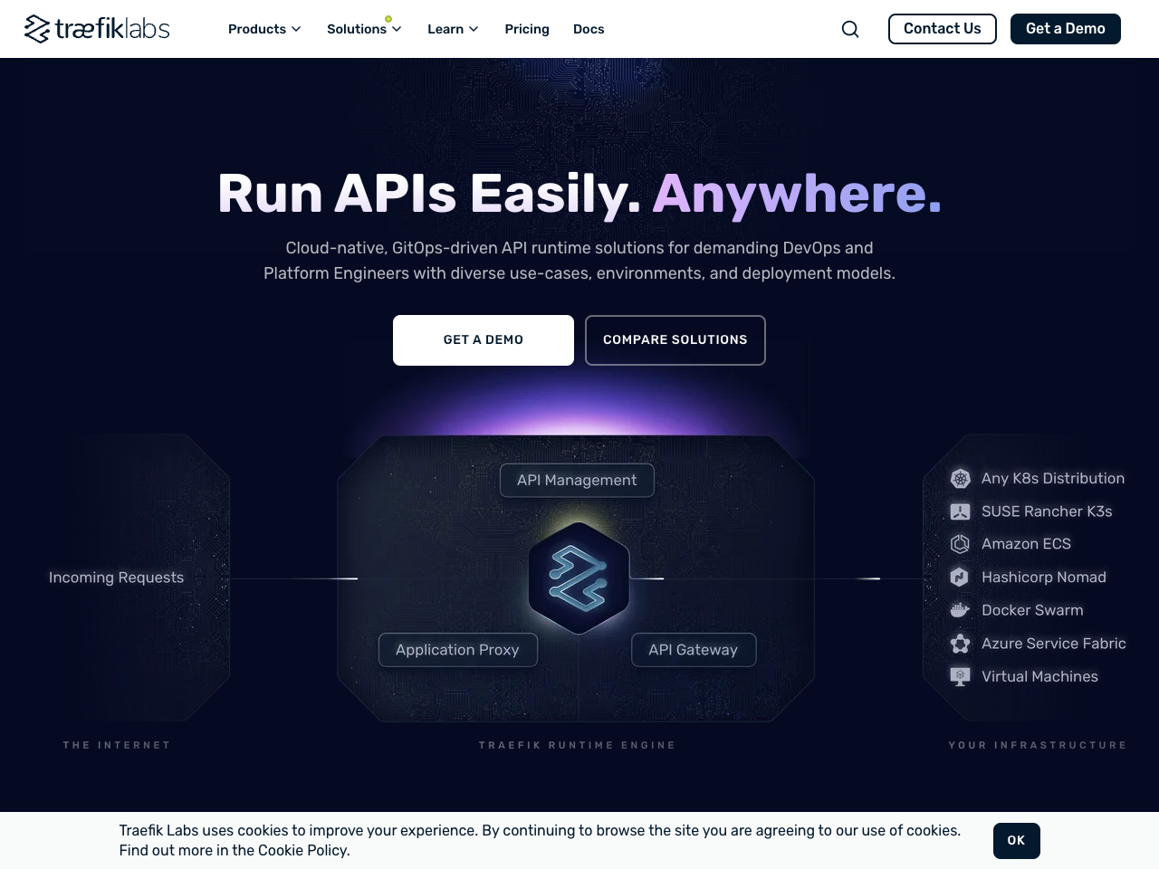Image resolution: width=1159 pixels, height=869 pixels.
Task: Click the Azure Service Fabric text
Action: point(1054,644)
